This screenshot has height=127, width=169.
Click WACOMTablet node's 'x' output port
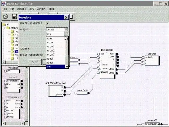click(65, 87)
